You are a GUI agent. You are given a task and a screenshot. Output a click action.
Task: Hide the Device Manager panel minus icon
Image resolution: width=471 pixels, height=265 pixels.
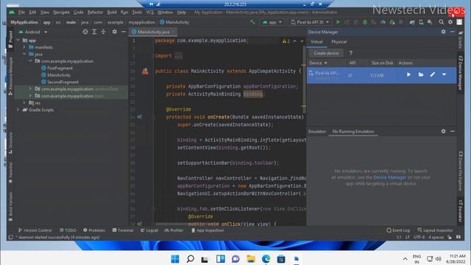coord(453,32)
